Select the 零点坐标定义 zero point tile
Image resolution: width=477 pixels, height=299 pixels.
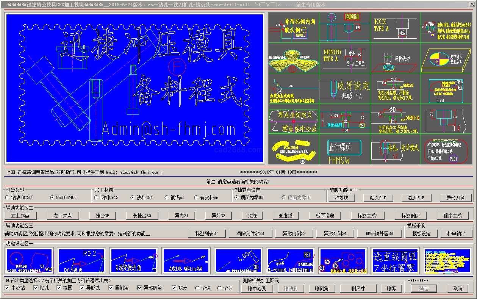(294, 122)
